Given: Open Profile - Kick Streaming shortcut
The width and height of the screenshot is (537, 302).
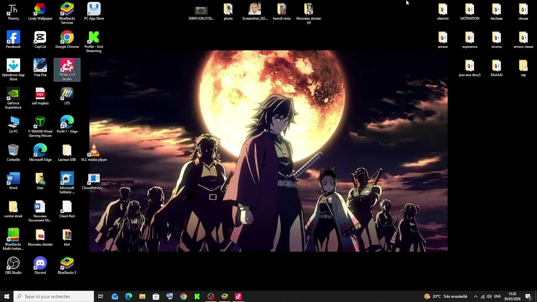Looking at the screenshot, I should 94,42.
